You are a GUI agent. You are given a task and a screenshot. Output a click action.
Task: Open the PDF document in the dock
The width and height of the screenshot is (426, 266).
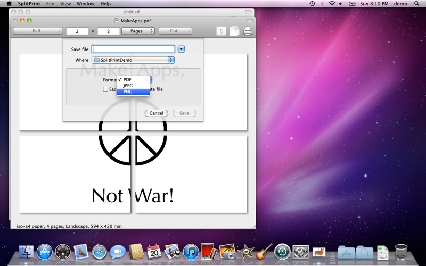click(383, 252)
